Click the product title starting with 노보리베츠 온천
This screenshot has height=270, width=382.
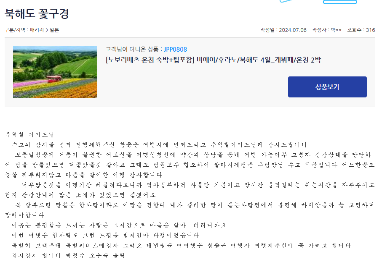pyautogui.click(x=214, y=60)
